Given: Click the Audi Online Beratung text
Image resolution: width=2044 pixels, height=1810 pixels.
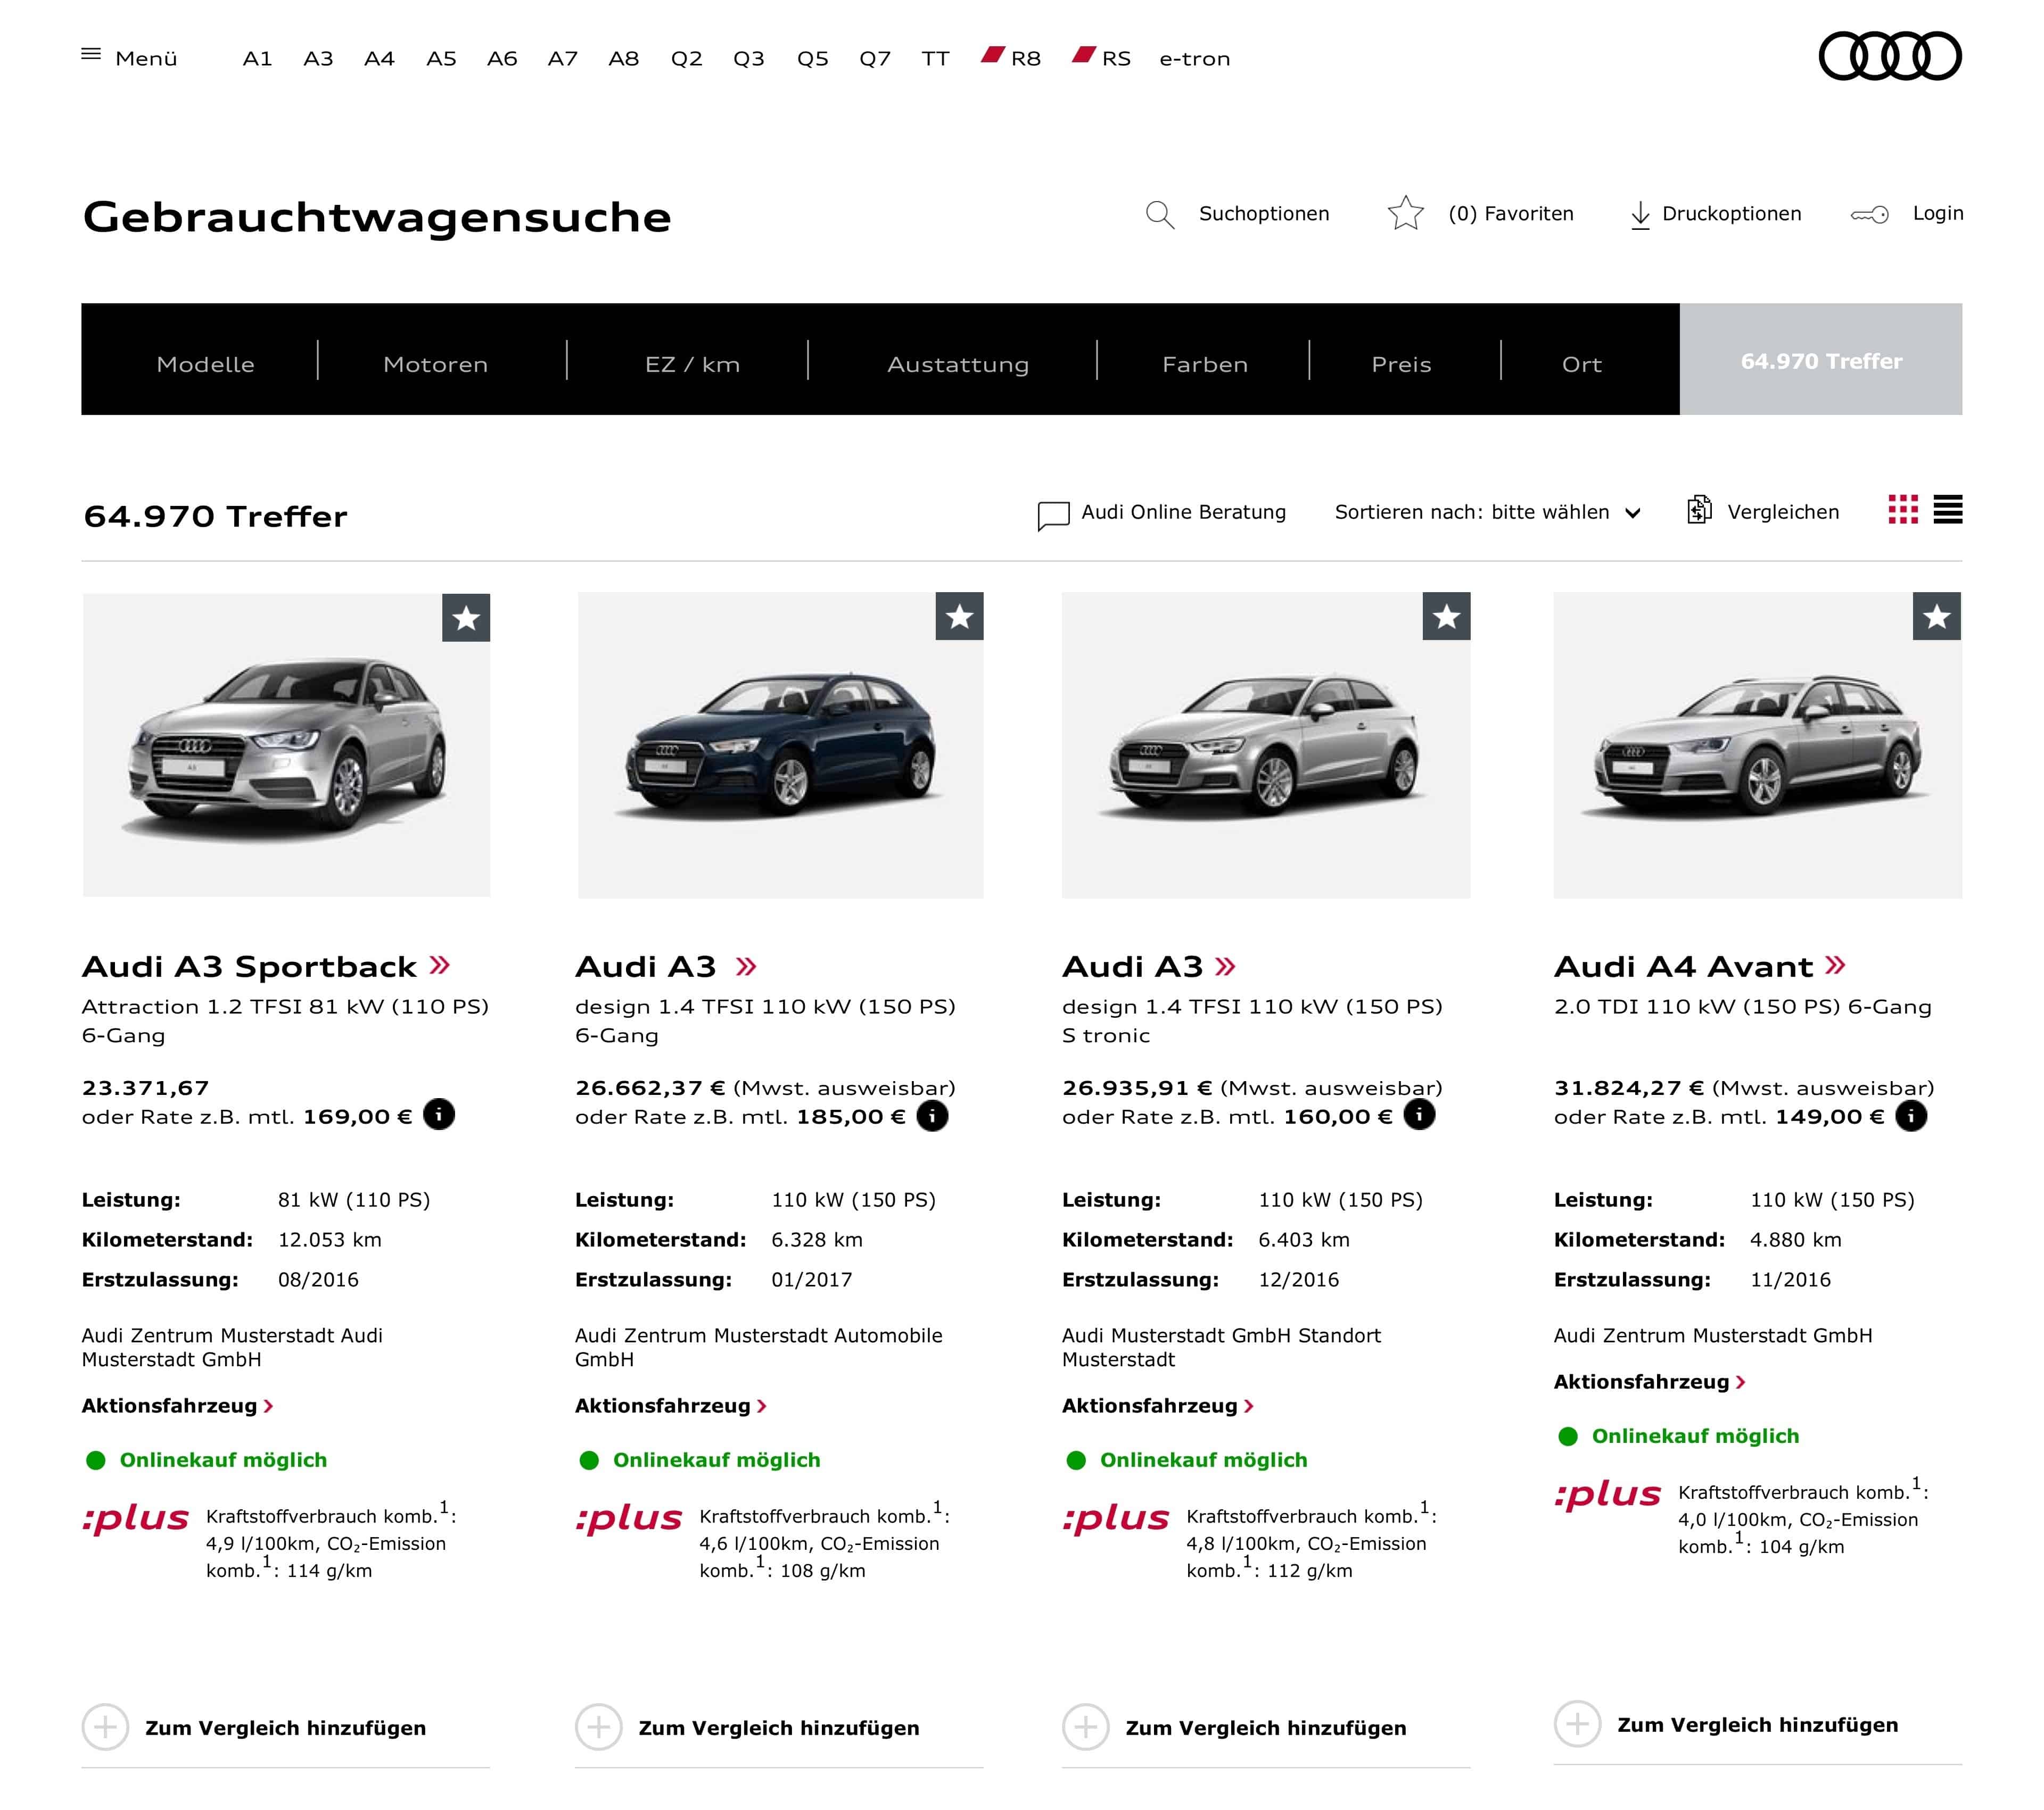Looking at the screenshot, I should [1183, 513].
